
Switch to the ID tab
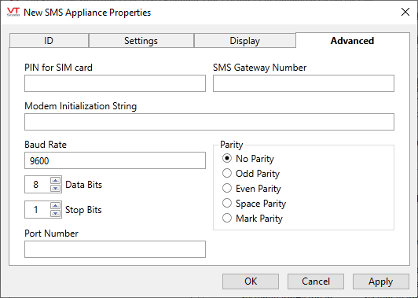click(49, 41)
